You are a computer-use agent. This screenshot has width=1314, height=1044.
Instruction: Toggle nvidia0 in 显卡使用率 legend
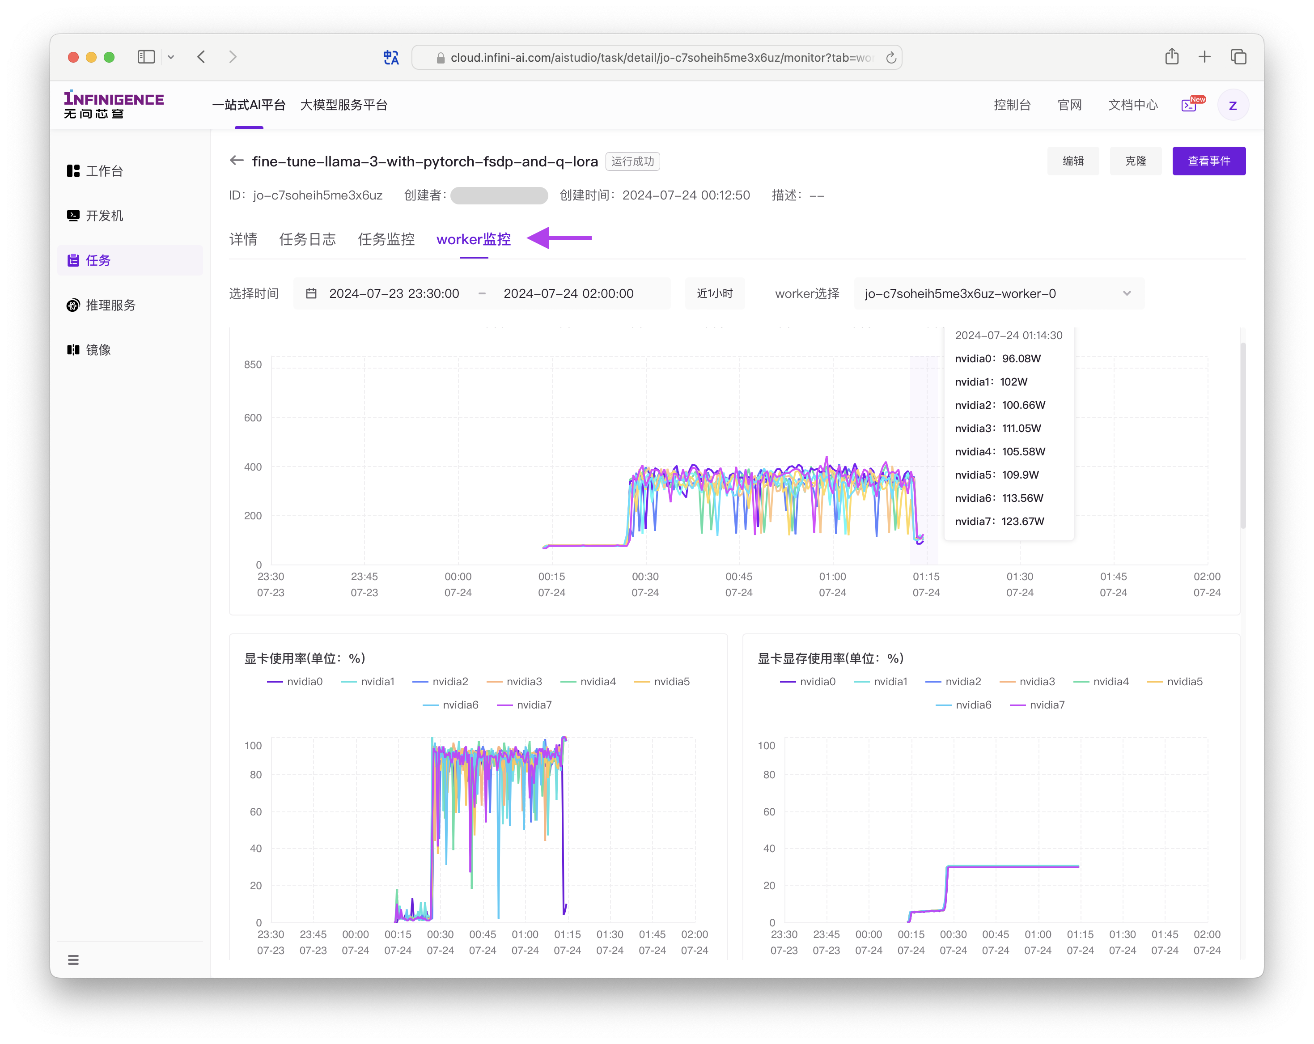click(295, 681)
